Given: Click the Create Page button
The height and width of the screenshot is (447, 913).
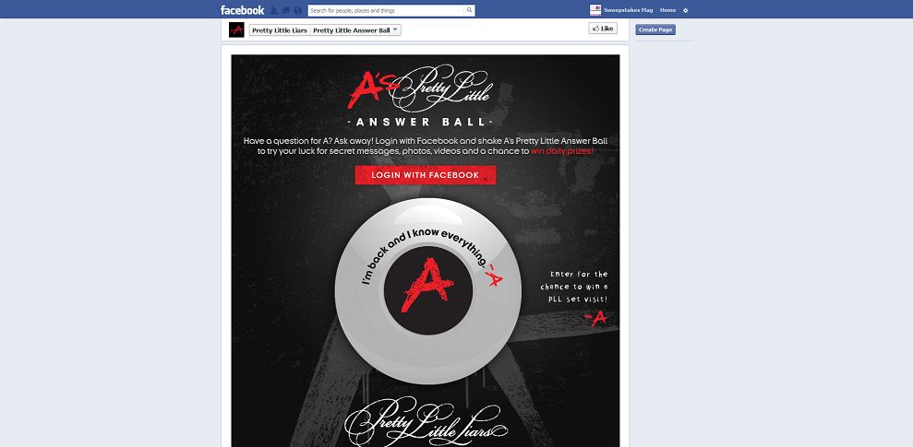Looking at the screenshot, I should pos(655,29).
